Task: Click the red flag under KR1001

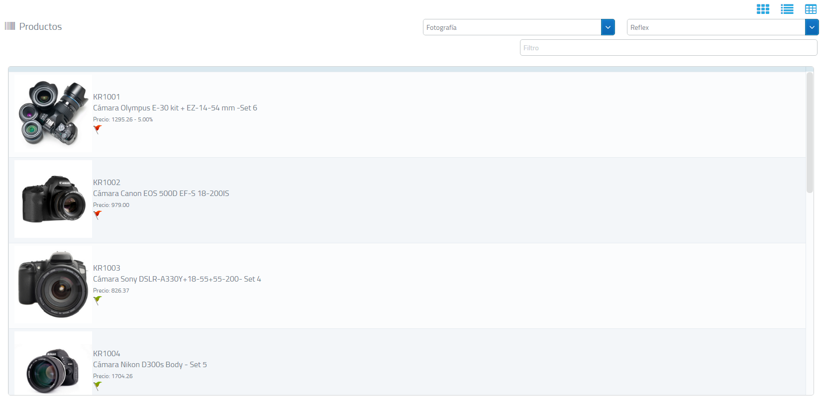Action: point(98,129)
